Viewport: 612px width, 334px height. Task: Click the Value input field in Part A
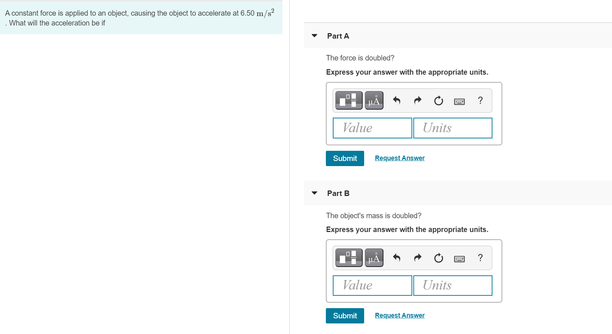coord(372,128)
